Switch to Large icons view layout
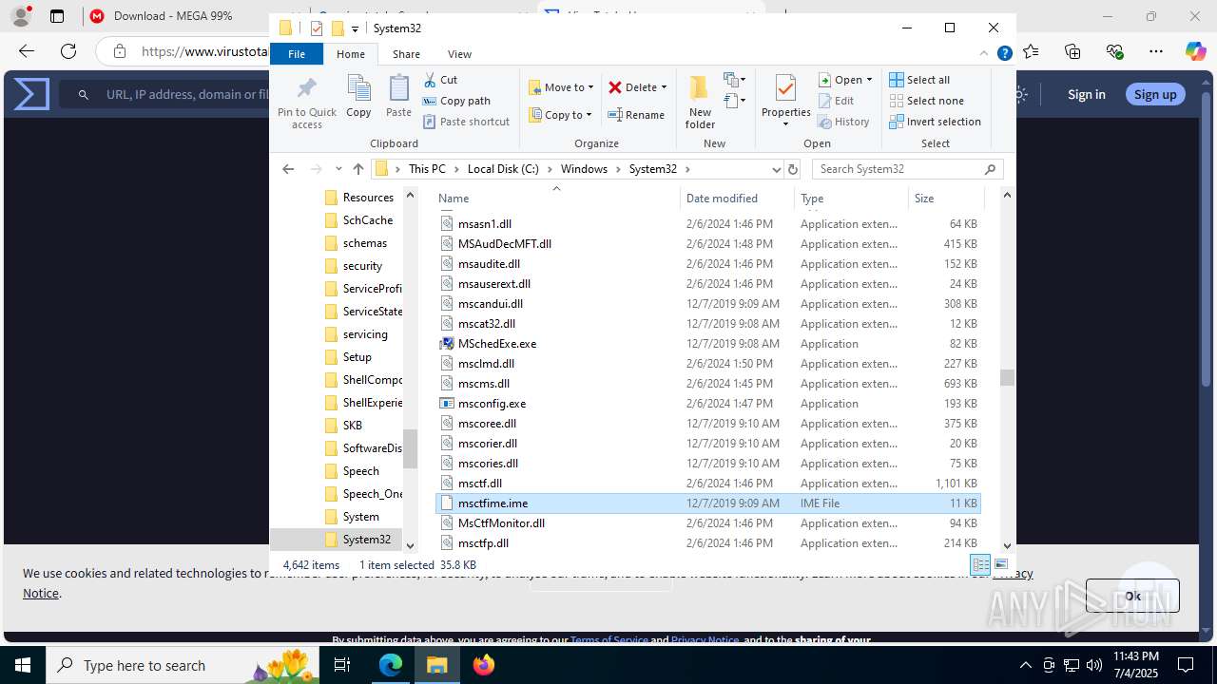The width and height of the screenshot is (1217, 684). pos(1000,564)
